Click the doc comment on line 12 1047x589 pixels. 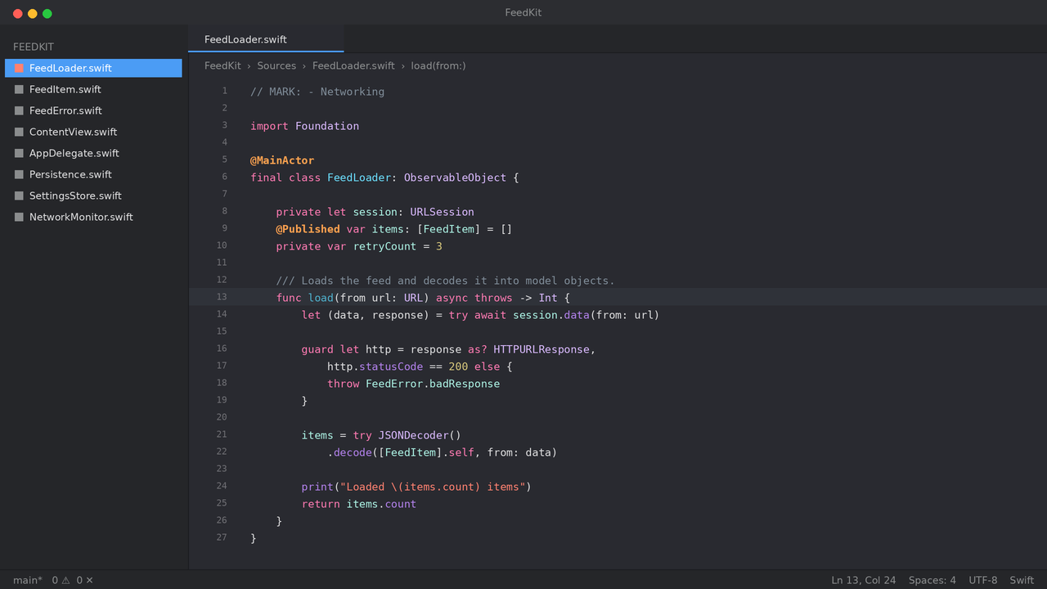pos(445,281)
